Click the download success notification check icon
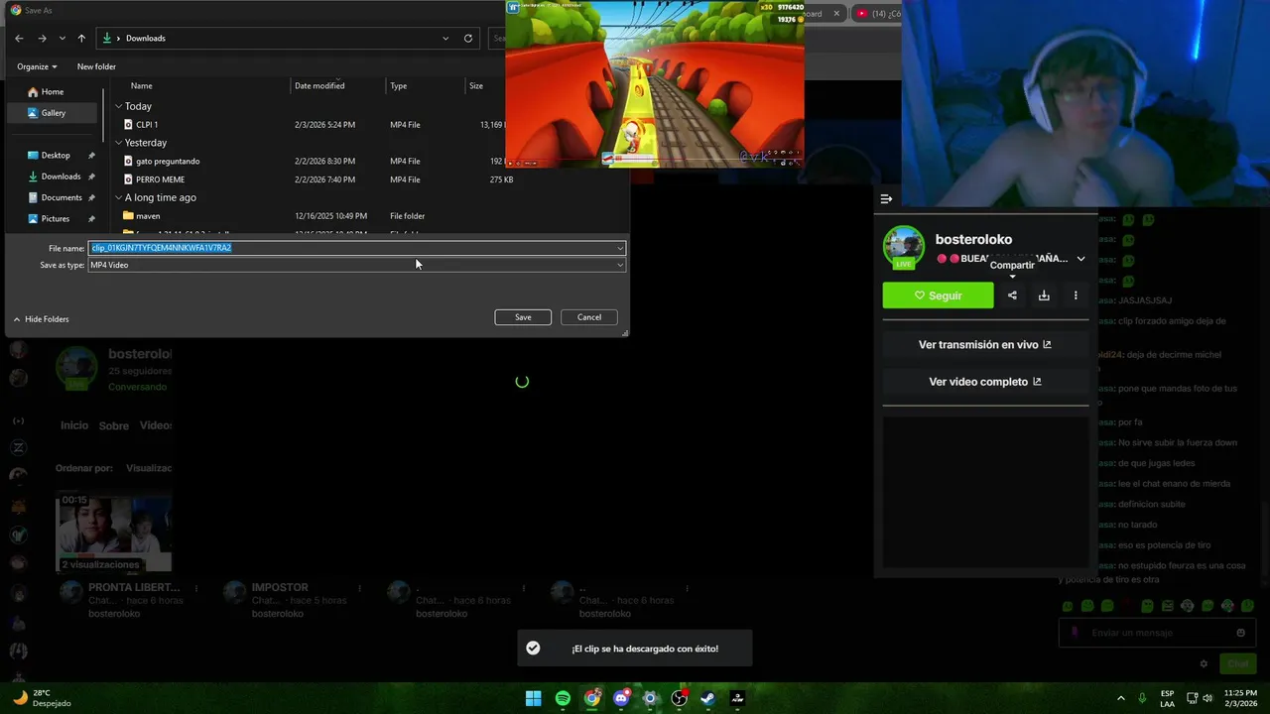Image resolution: width=1270 pixels, height=714 pixels. [x=533, y=648]
